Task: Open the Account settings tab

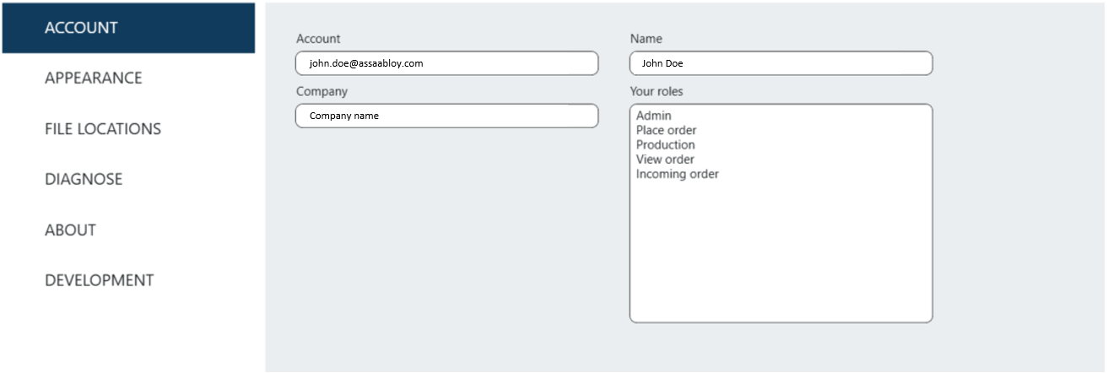Action: 127,28
